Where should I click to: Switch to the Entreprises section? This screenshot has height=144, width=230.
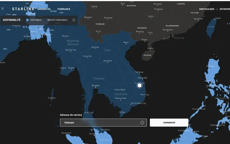(225, 9)
